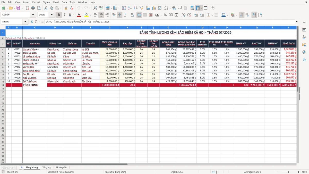Viewport: 309px width, 174px height.
Task: Toggle Align Left
Action: click(96, 15)
